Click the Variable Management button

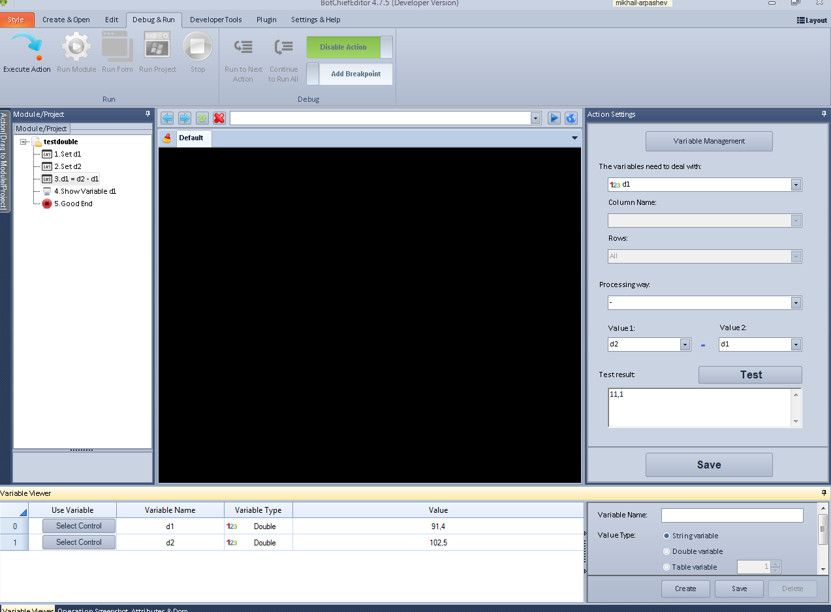[709, 141]
